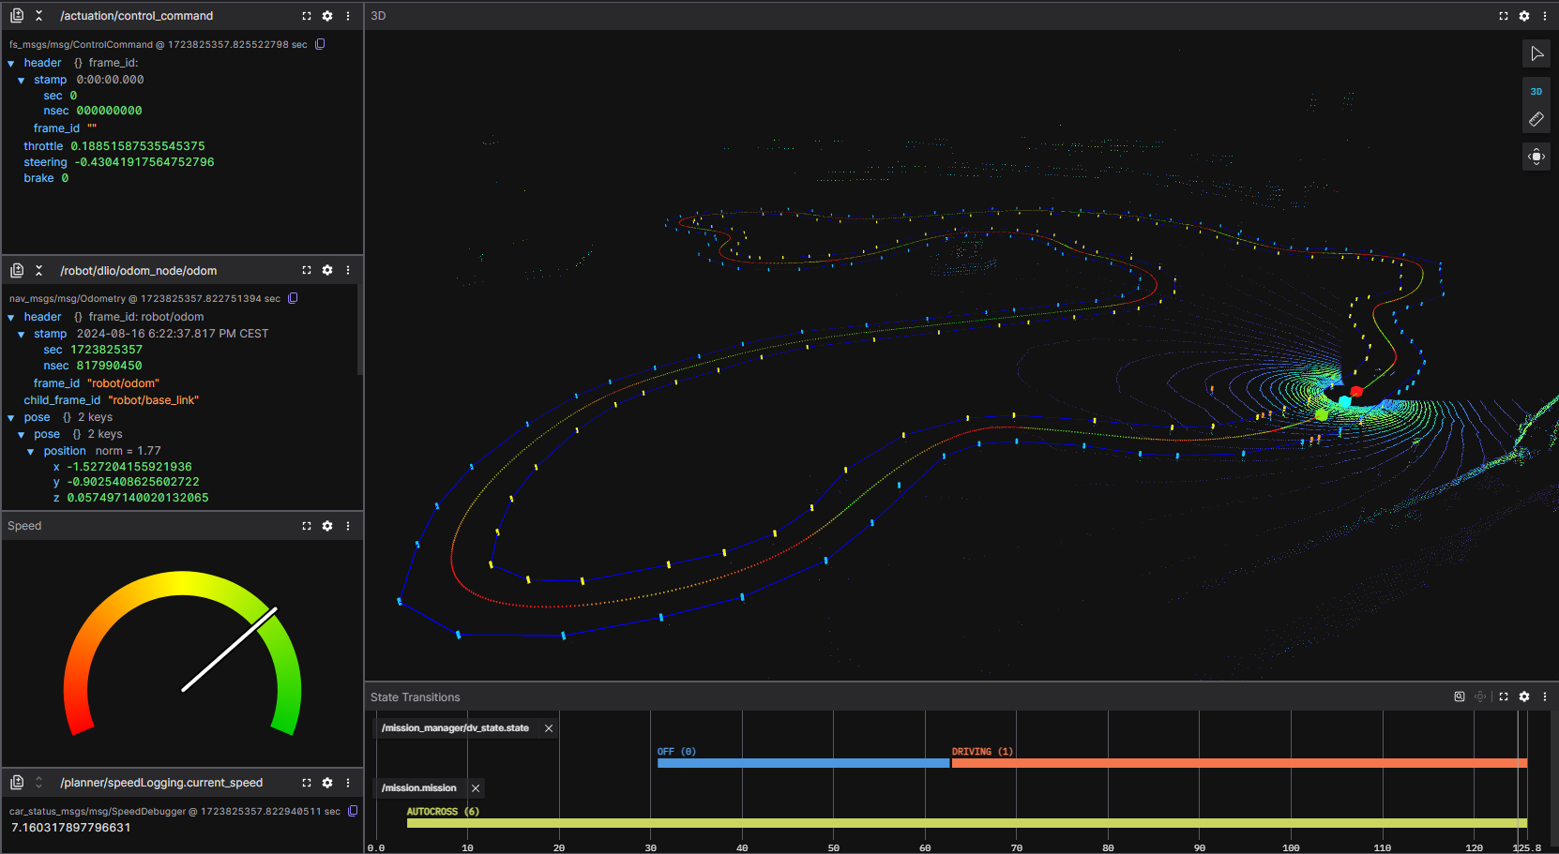The width and height of the screenshot is (1559, 854).
Task: Open three-dot menu of the odom panel
Action: (x=348, y=270)
